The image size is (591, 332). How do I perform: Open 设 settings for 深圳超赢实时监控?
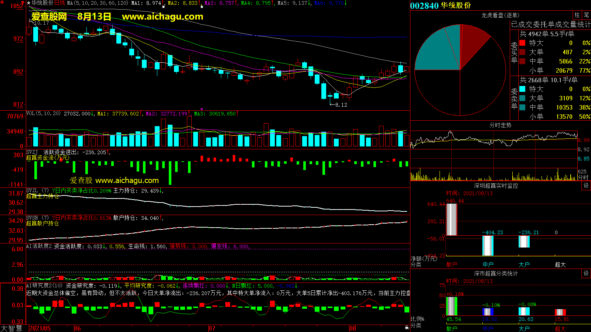[586, 186]
